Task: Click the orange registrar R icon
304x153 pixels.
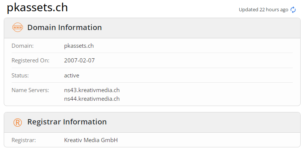Action: (18, 122)
